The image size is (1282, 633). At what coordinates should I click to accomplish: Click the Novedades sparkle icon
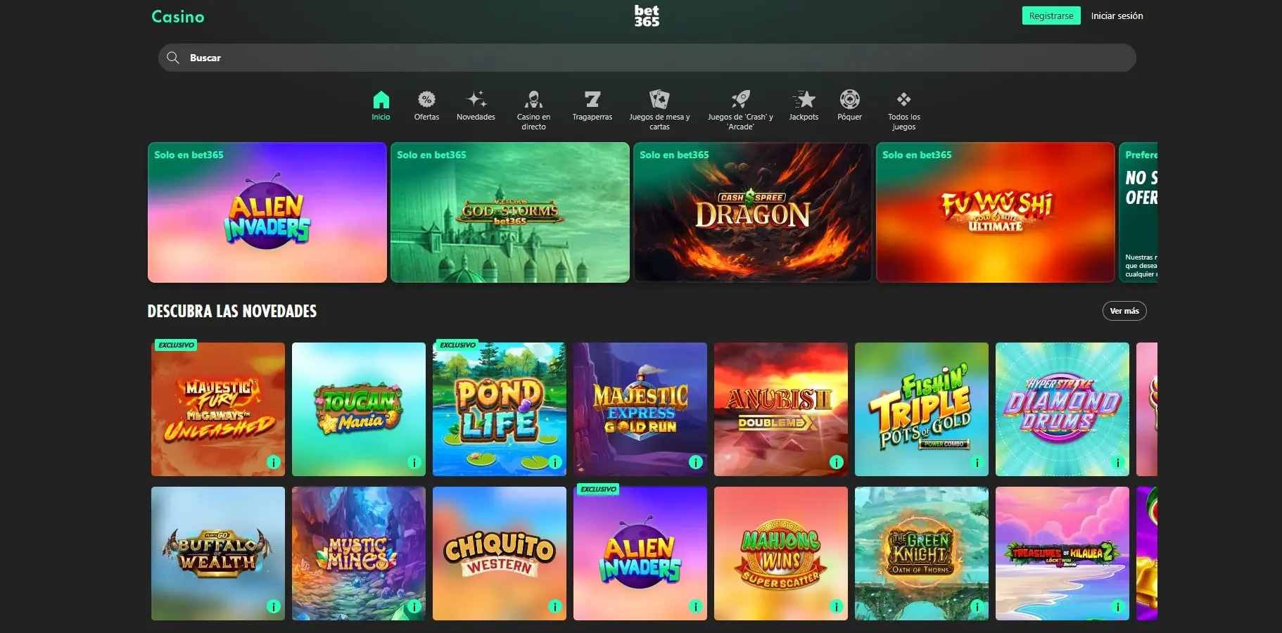[x=476, y=98]
